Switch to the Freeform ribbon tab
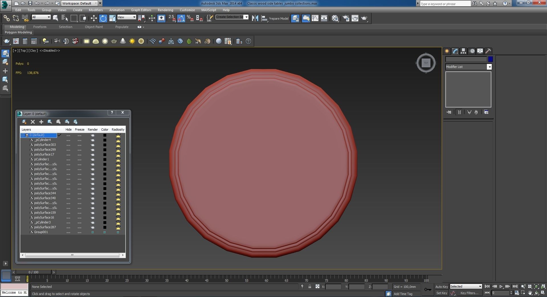This screenshot has width=547, height=297. click(40, 27)
